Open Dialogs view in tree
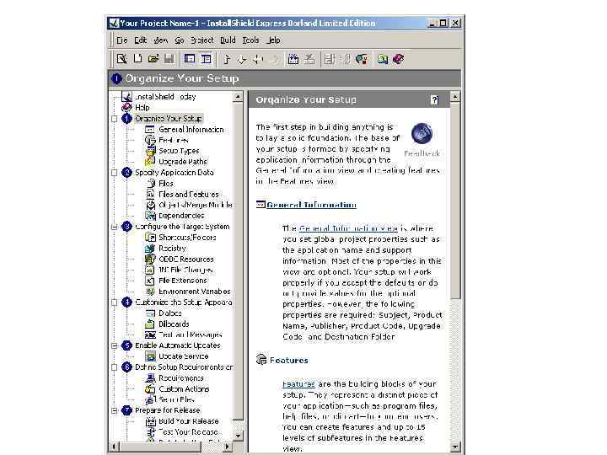 pyautogui.click(x=170, y=313)
